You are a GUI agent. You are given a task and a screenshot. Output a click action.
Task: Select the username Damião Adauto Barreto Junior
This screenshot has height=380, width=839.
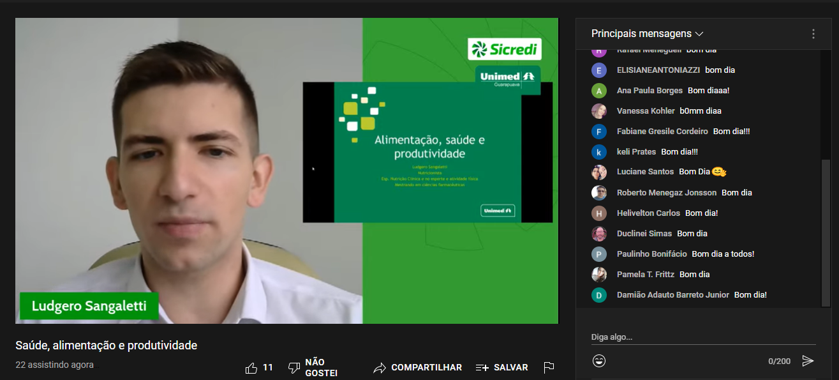672,295
